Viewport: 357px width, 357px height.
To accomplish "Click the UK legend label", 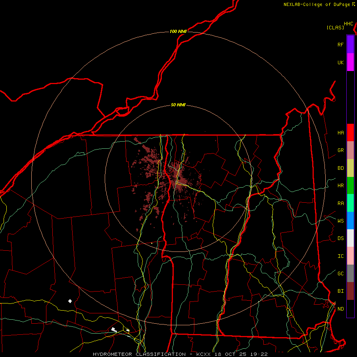I will point(340,62).
